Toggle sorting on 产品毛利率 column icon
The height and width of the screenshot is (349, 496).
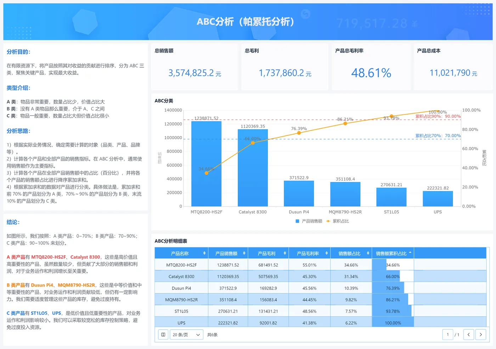click(326, 253)
